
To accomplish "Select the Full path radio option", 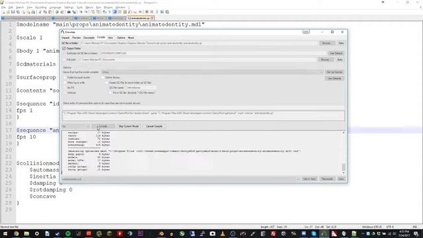I will point(64,59).
